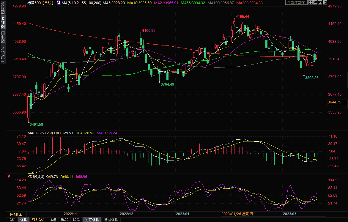
Task: Open the VIP指标 tab
Action: point(38,220)
